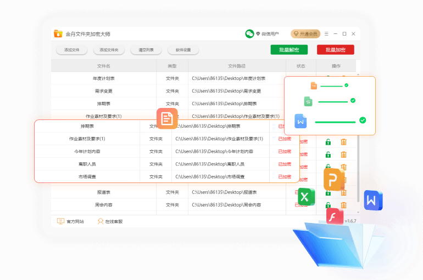This screenshot has height=280, width=423.
Task: Click the red 批量加密 button
Action: (x=335, y=50)
